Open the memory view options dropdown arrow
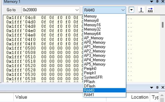Image resolution: width=165 pixels, height=102 pixels. point(131,10)
